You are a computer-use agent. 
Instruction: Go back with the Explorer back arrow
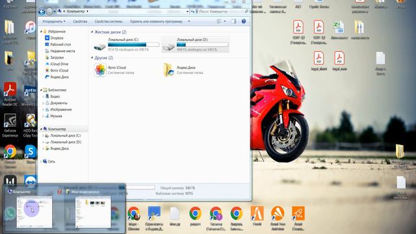[42, 12]
